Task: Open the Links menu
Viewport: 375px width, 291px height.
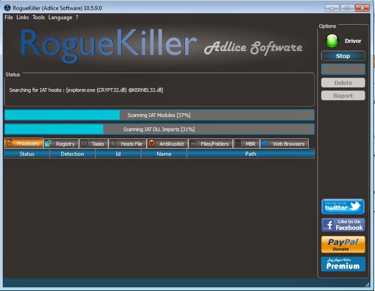Action: click(22, 17)
